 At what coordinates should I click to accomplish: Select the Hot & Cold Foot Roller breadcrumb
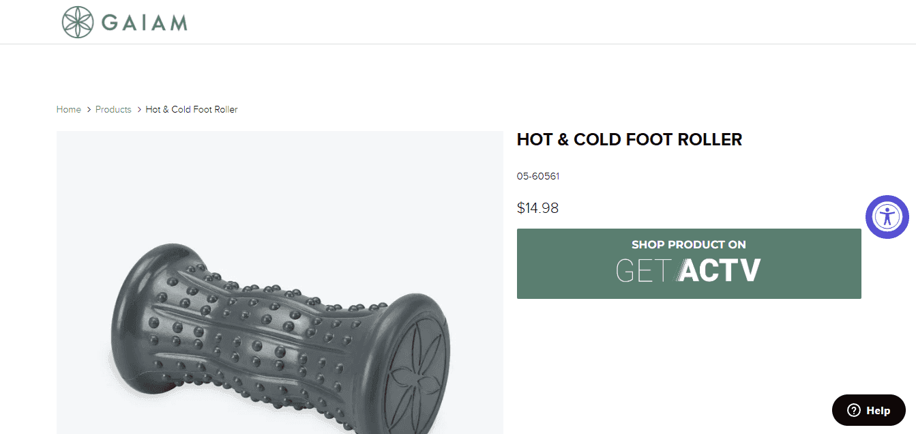[x=192, y=109]
